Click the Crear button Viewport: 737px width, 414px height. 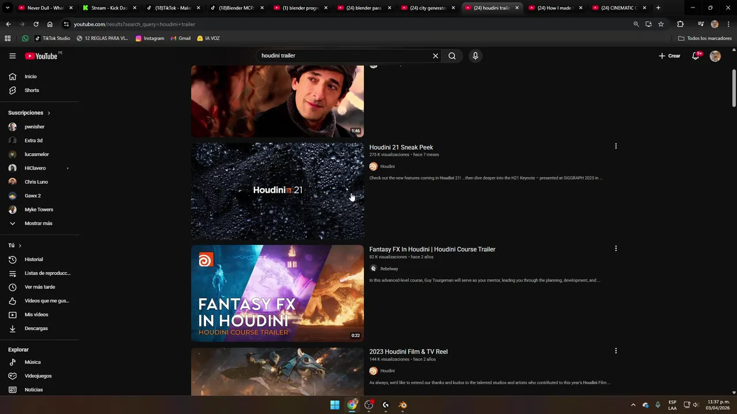[x=670, y=56]
